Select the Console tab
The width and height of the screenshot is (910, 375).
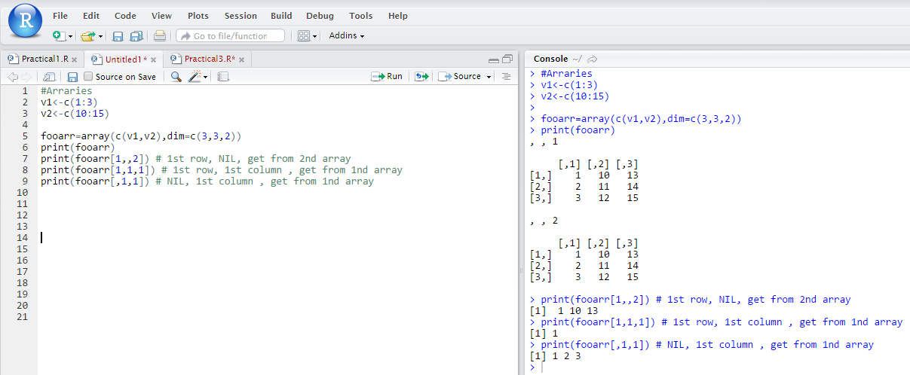(x=550, y=59)
